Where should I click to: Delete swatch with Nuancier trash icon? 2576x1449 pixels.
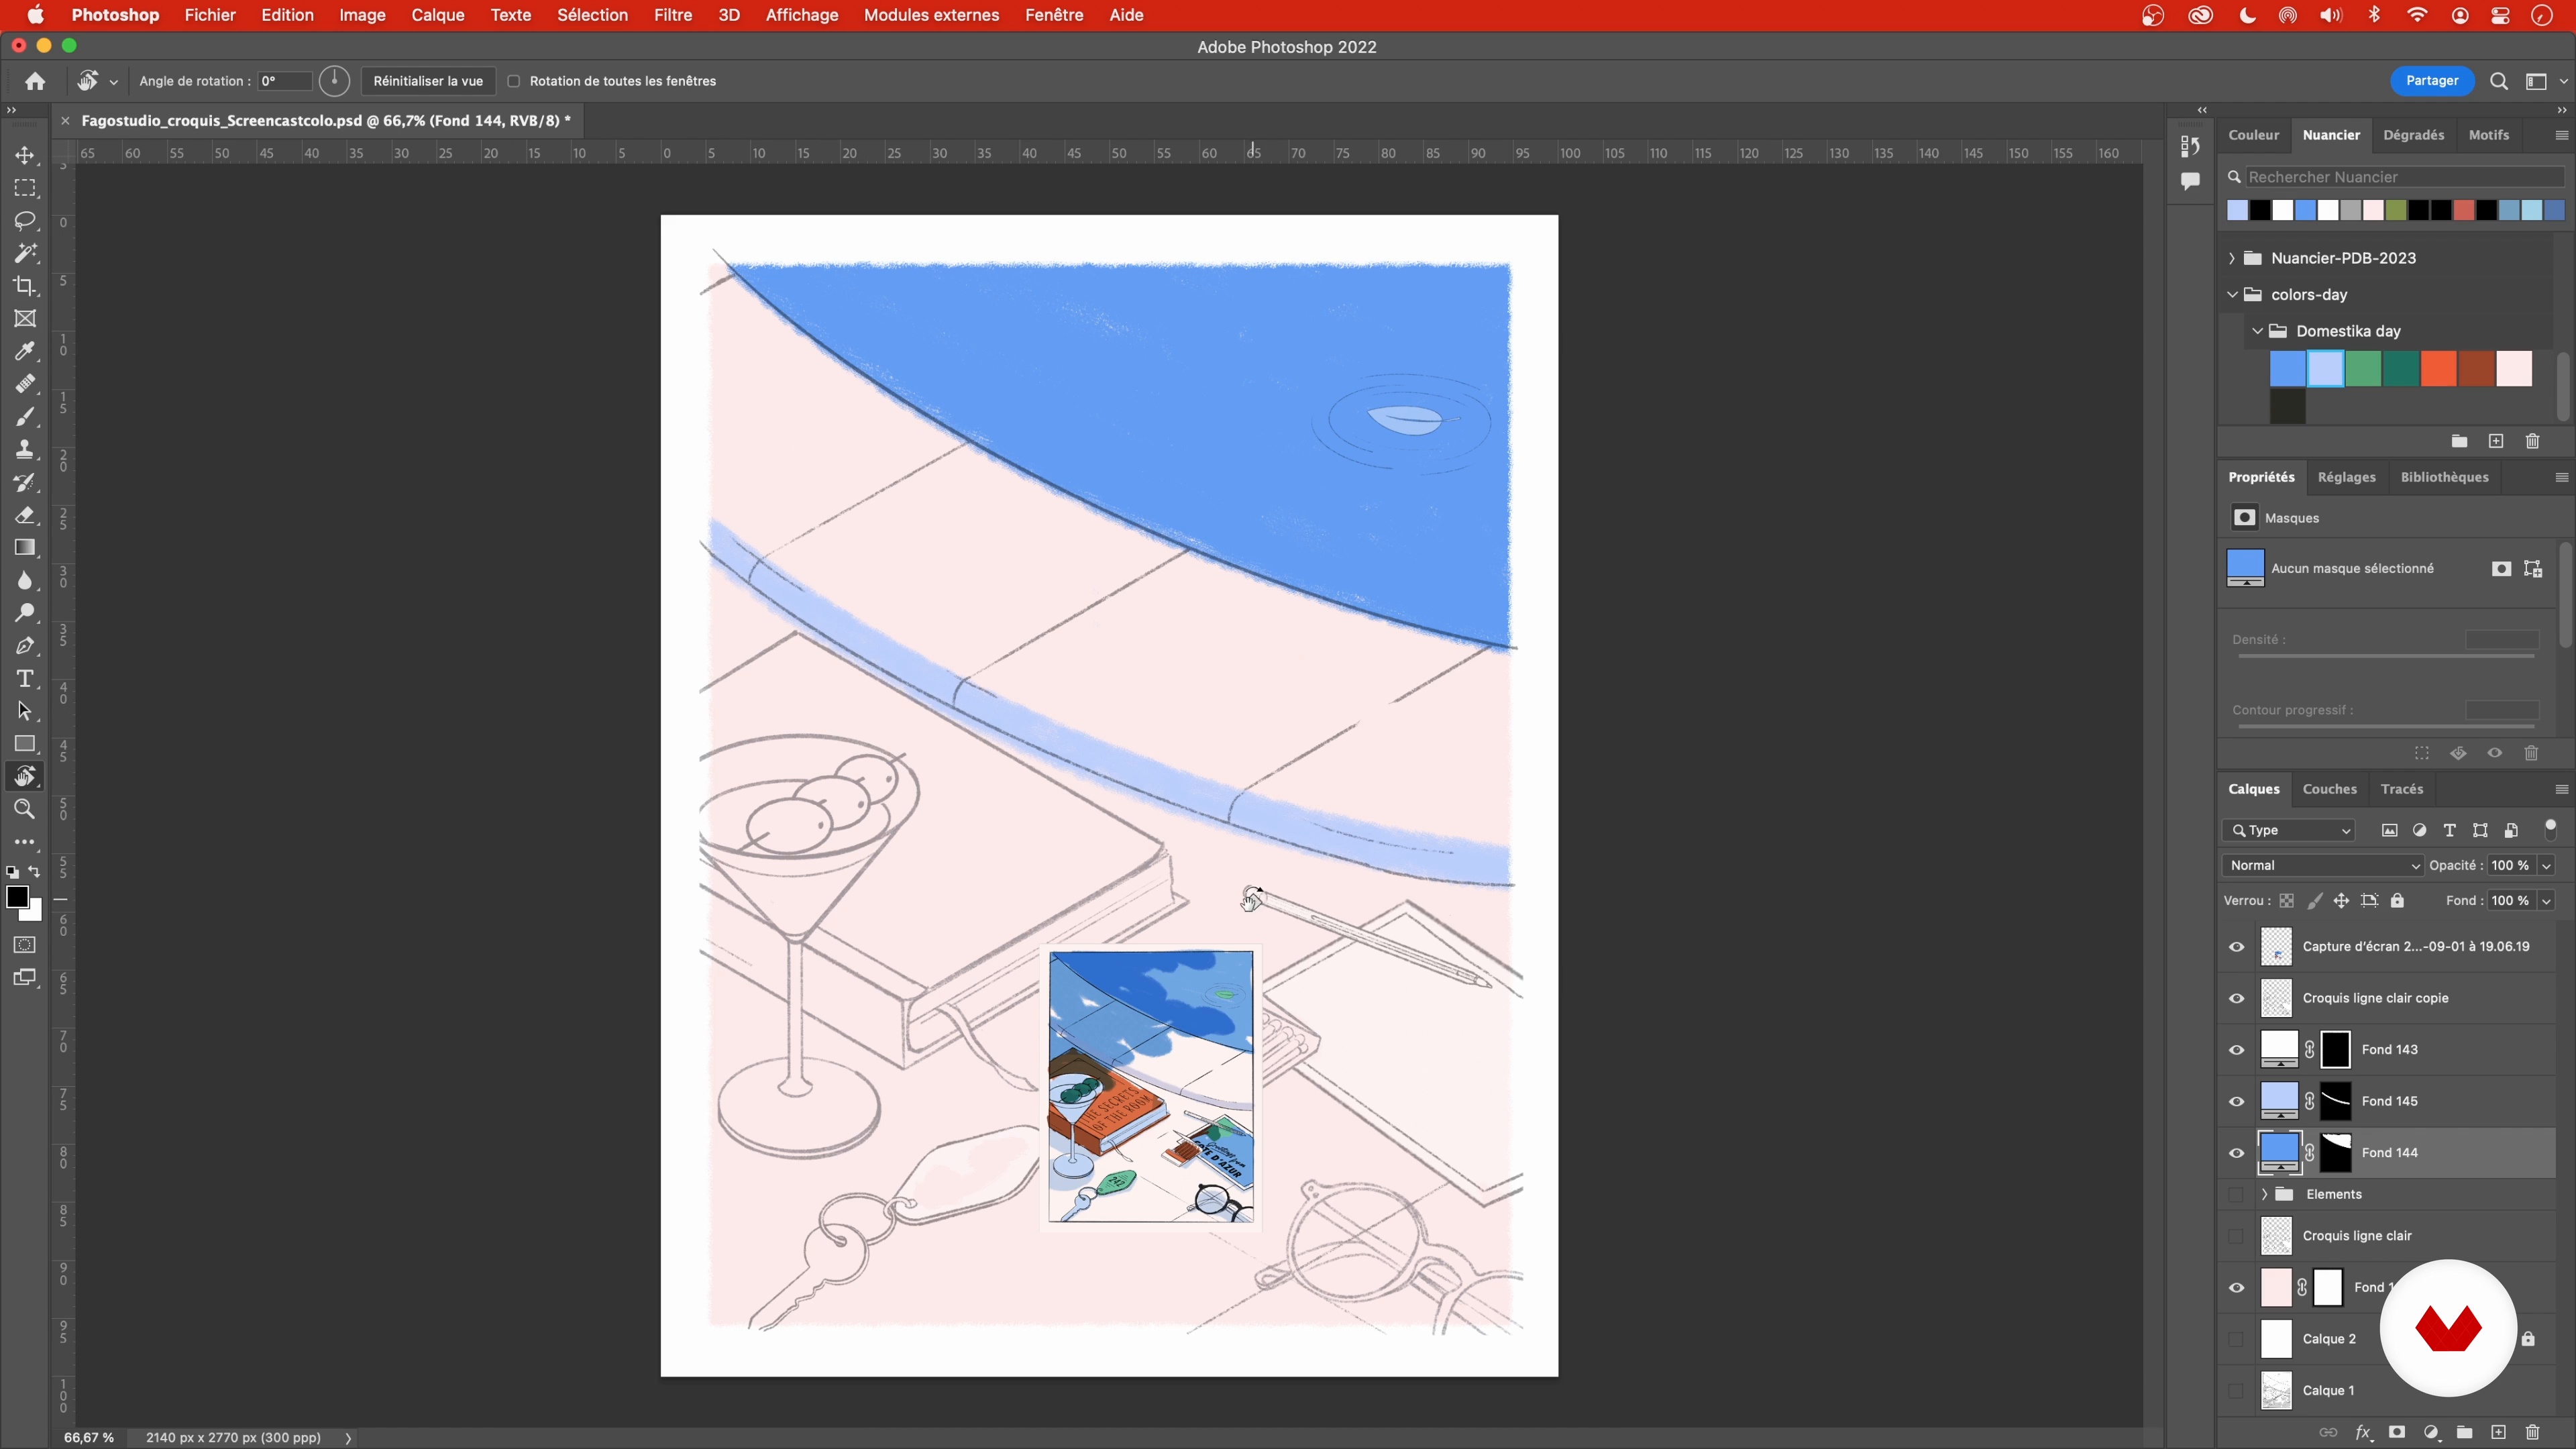click(2532, 441)
